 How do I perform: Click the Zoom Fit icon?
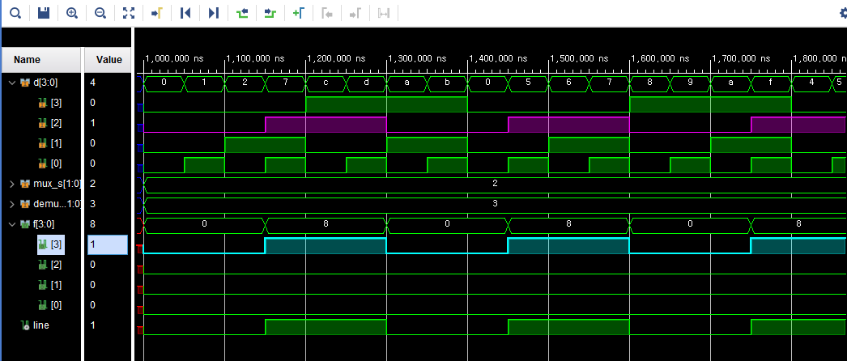(129, 12)
